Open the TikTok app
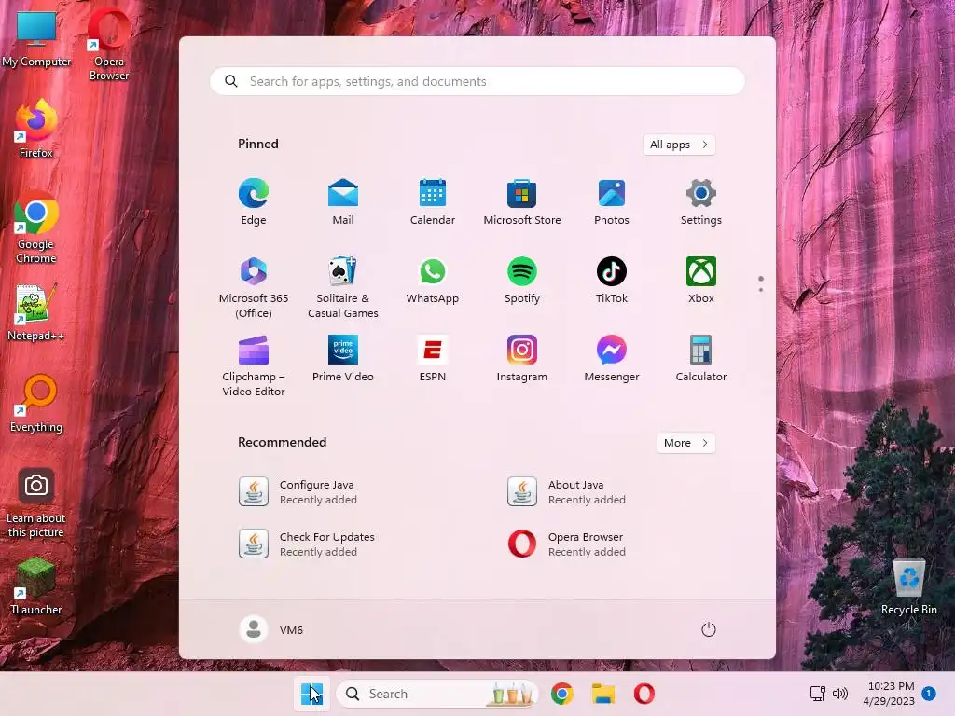This screenshot has height=716, width=955. point(612,282)
